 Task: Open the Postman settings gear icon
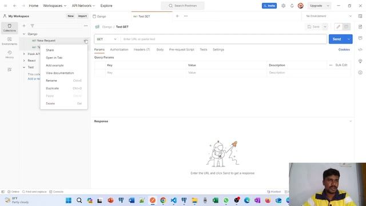[284, 6]
